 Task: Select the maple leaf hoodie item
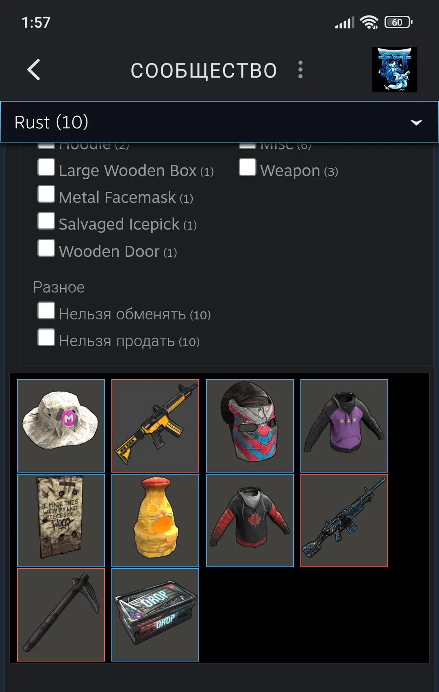pos(250,520)
